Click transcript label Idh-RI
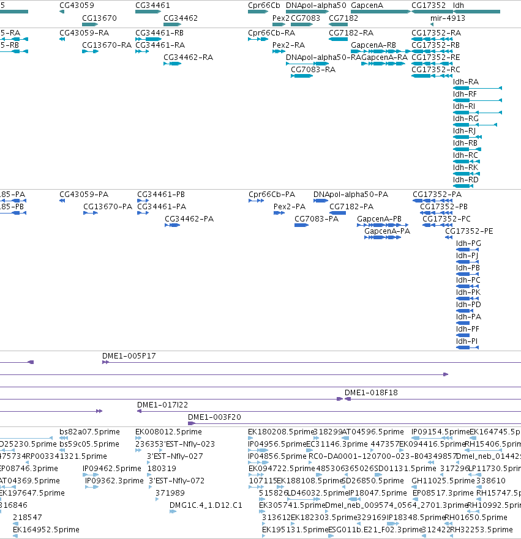 (x=464, y=106)
